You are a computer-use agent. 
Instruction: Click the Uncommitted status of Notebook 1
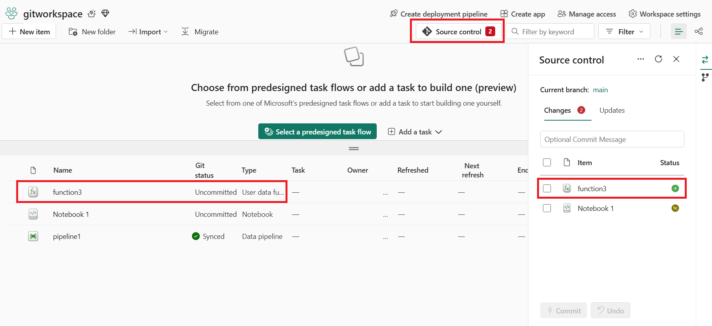216,214
